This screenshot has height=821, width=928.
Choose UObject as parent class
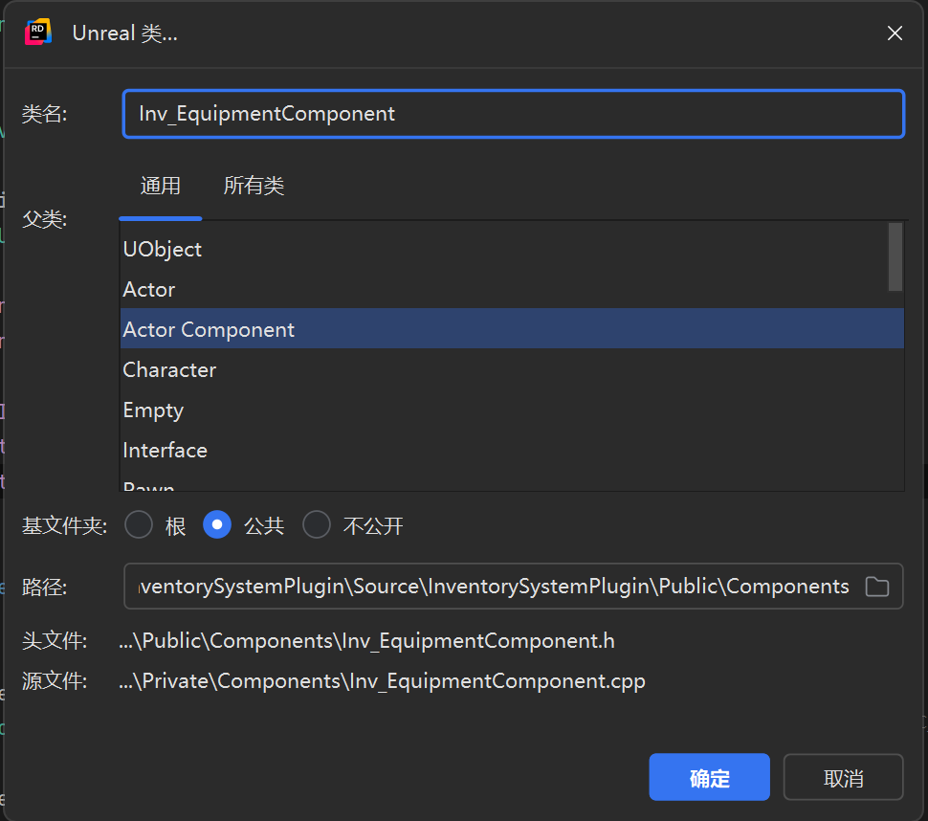pyautogui.click(x=163, y=250)
